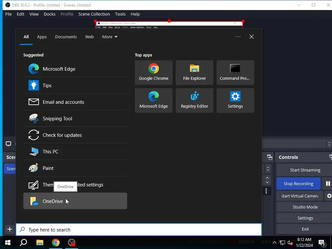The width and height of the screenshot is (332, 249).
Task: Close the Windows search panel
Action: tap(251, 37)
